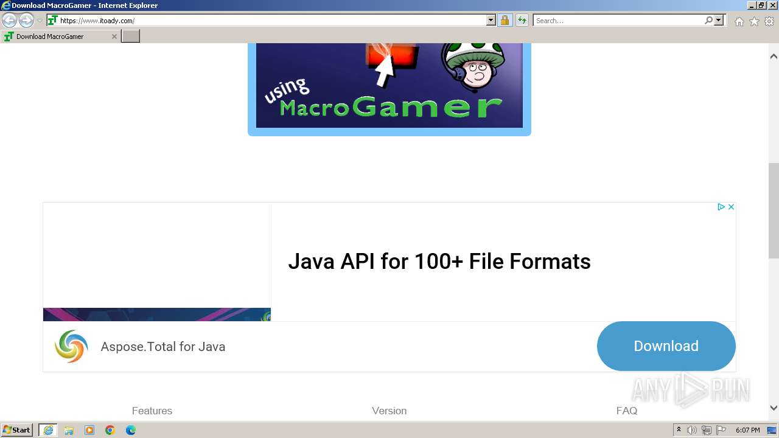Click the blue Download ad button
Viewport: 779px width, 438px height.
tap(666, 346)
